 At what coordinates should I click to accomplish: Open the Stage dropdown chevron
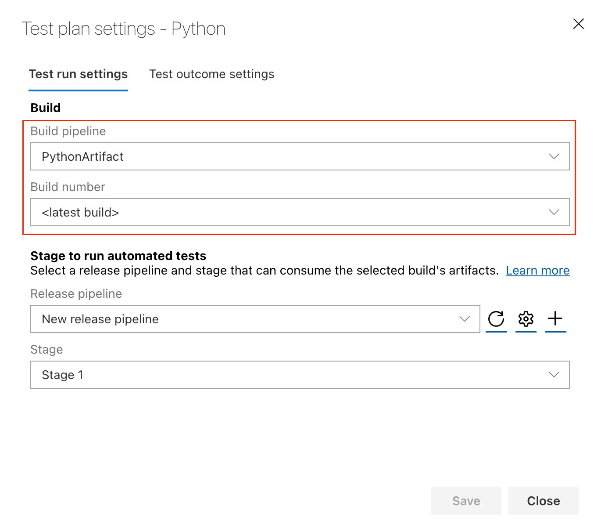click(x=554, y=375)
